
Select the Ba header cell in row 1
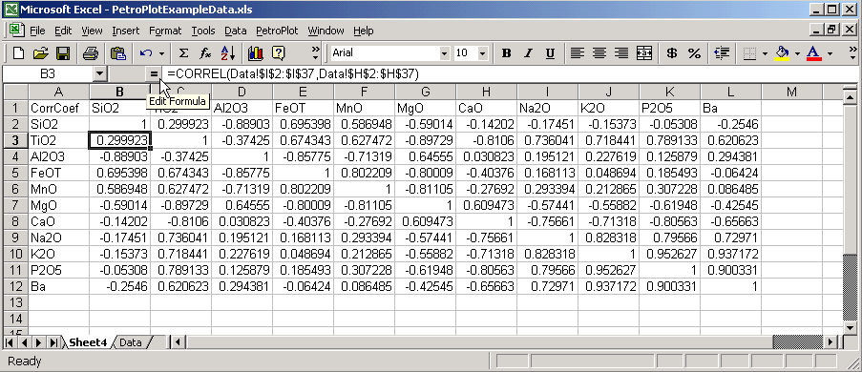730,108
